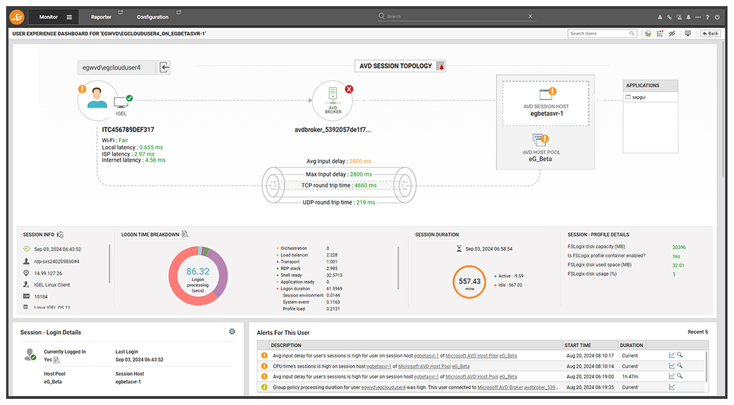Click the logoff arrow beside egwvd\egclouduser4

pyautogui.click(x=164, y=67)
